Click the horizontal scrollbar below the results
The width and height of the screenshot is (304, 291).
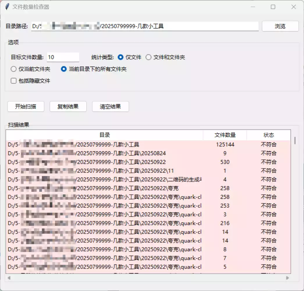point(145,278)
